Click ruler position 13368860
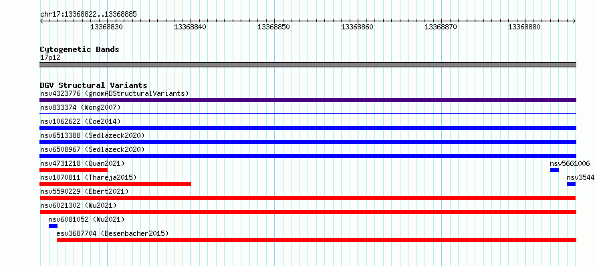The image size is (595, 266). tap(358, 27)
